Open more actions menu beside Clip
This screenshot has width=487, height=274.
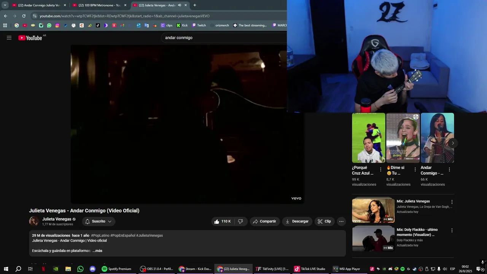pyautogui.click(x=341, y=221)
